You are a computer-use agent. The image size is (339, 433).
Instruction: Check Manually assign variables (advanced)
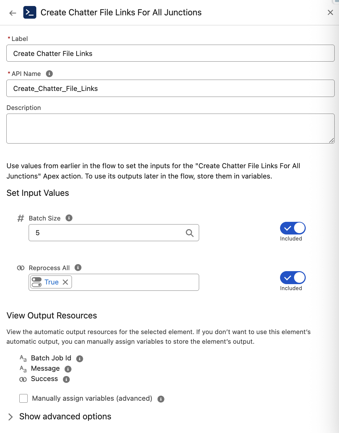click(24, 398)
